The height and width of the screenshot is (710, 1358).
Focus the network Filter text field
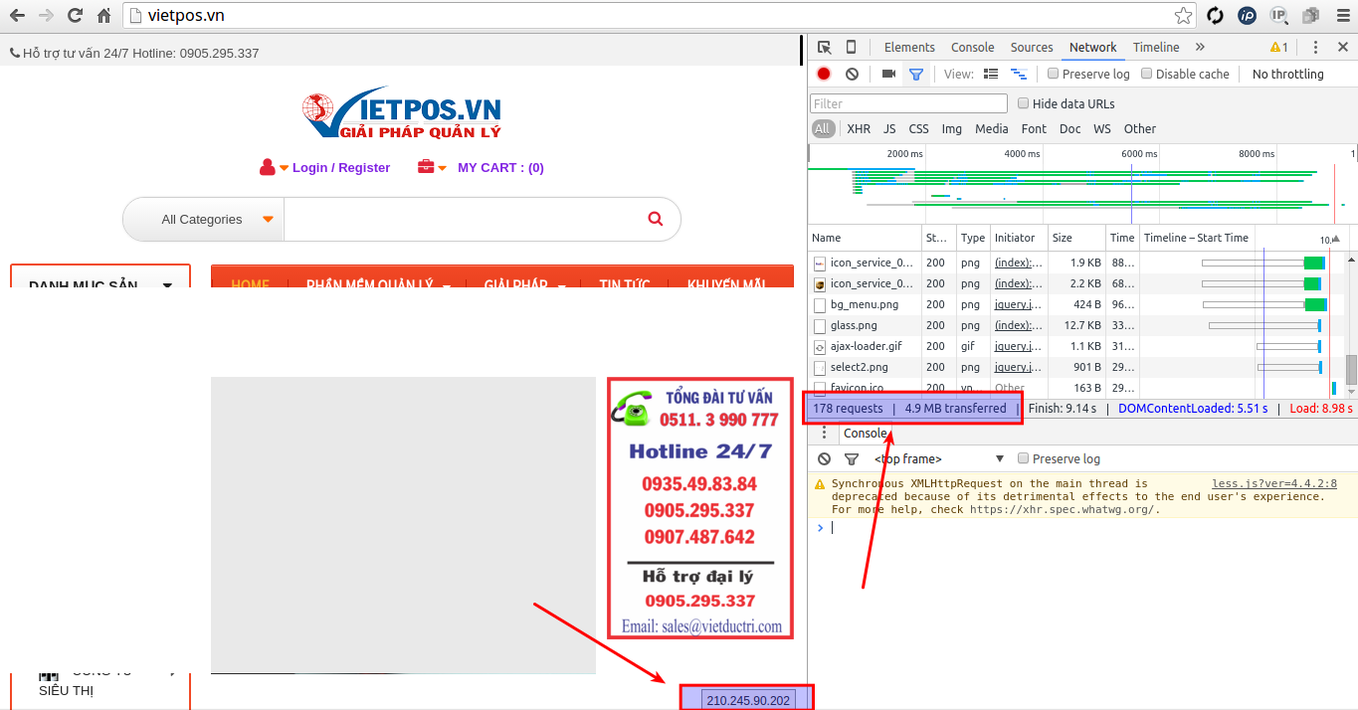(908, 103)
